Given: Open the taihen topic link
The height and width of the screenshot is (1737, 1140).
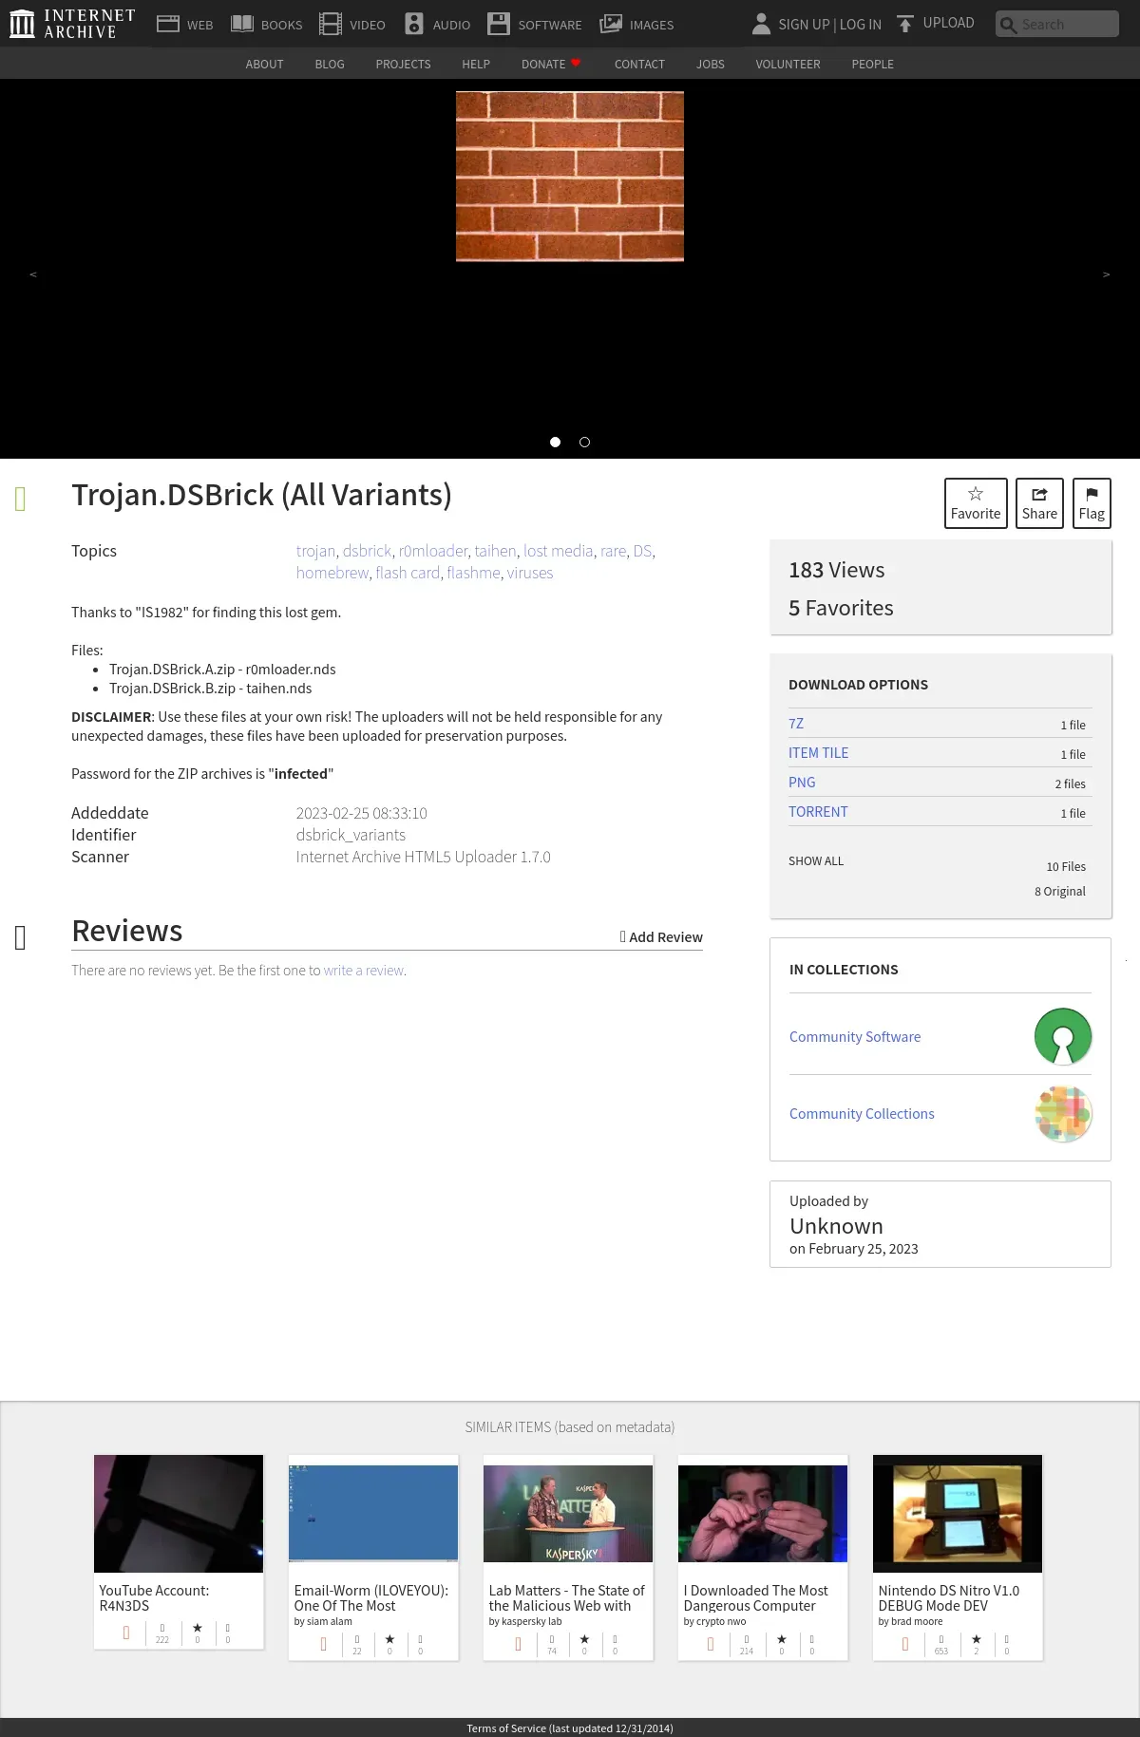Looking at the screenshot, I should click(x=496, y=551).
